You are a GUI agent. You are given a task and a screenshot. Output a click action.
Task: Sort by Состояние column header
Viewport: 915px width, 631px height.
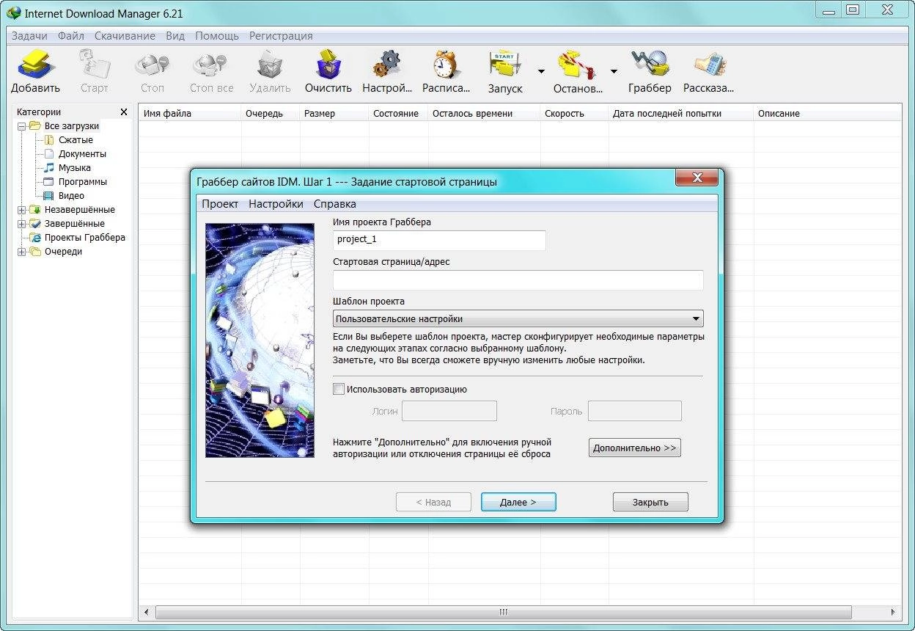(398, 114)
